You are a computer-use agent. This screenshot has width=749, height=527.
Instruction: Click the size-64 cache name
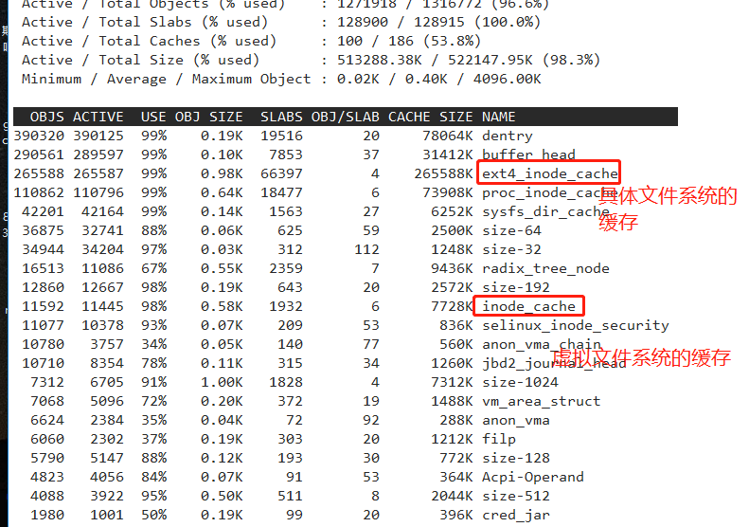coord(511,230)
